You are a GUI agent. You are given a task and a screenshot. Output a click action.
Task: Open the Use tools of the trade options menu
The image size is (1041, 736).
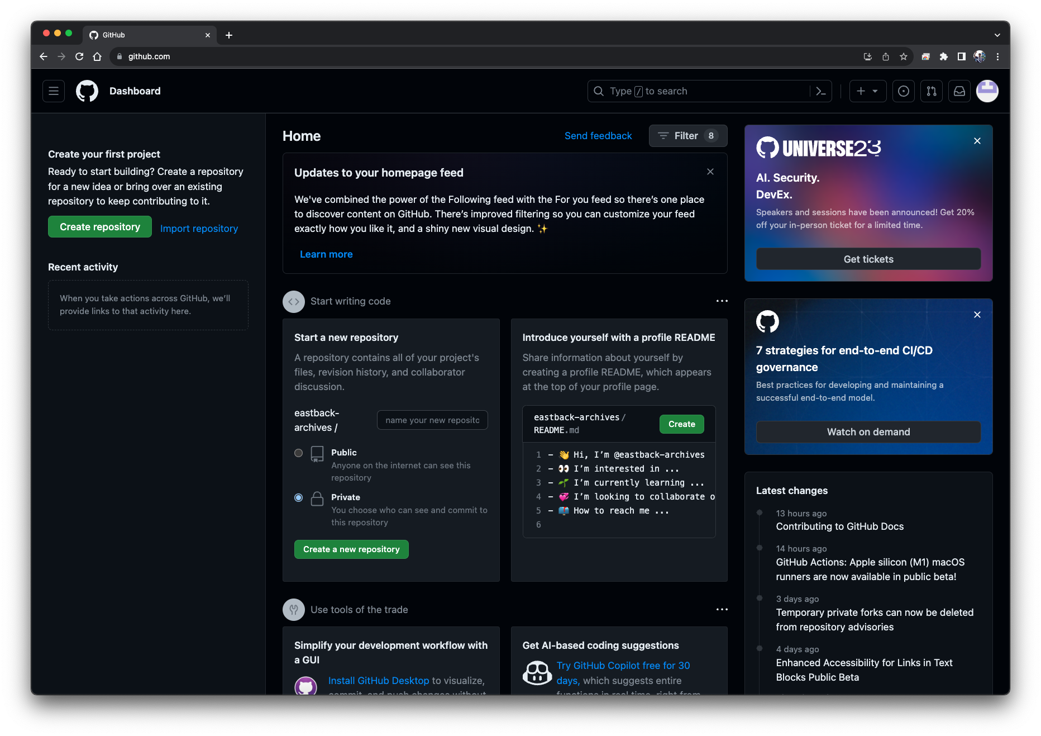[x=722, y=610]
